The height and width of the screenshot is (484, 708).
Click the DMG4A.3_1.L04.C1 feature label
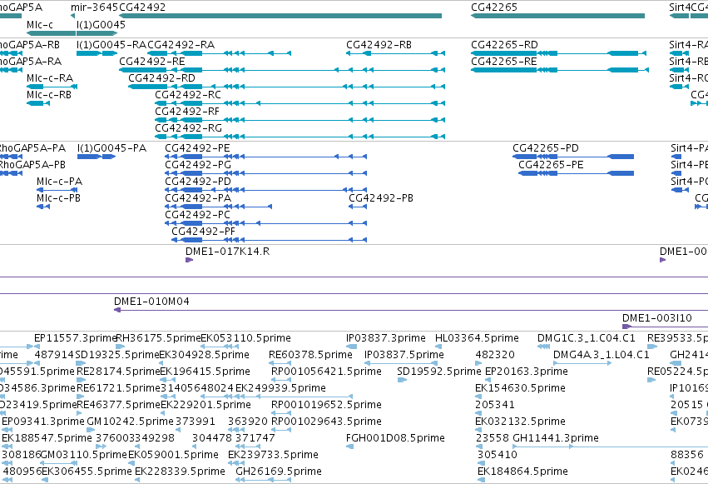[x=601, y=355]
